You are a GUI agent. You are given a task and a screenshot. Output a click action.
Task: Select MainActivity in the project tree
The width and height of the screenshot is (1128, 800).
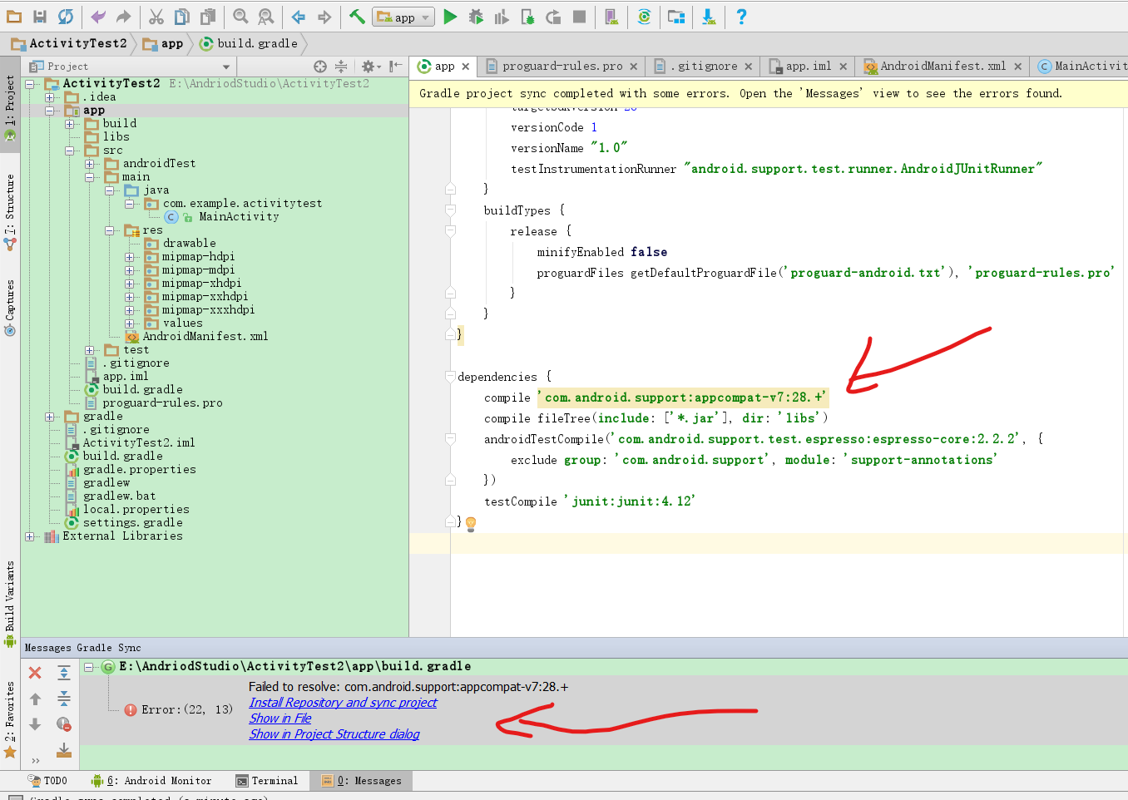point(239,217)
